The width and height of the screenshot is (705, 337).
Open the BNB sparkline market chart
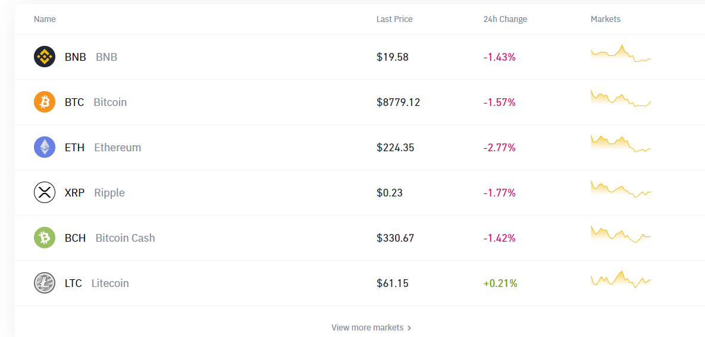621,54
